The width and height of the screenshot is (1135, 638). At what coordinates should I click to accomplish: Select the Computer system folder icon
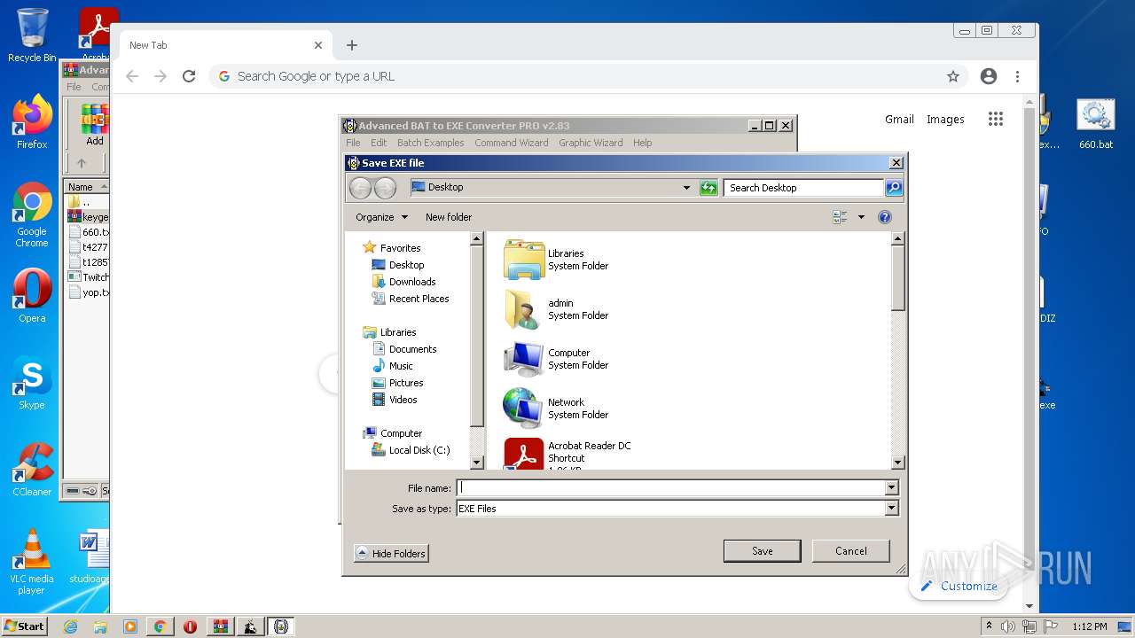click(523, 359)
